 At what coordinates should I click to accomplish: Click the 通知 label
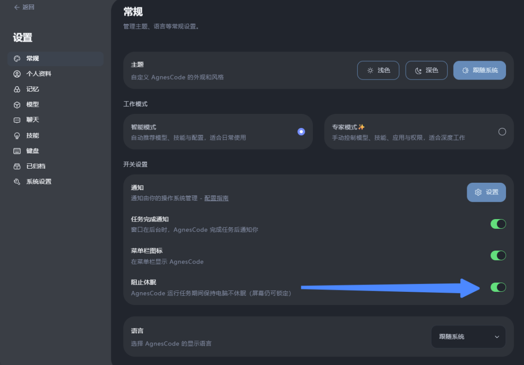click(x=137, y=188)
